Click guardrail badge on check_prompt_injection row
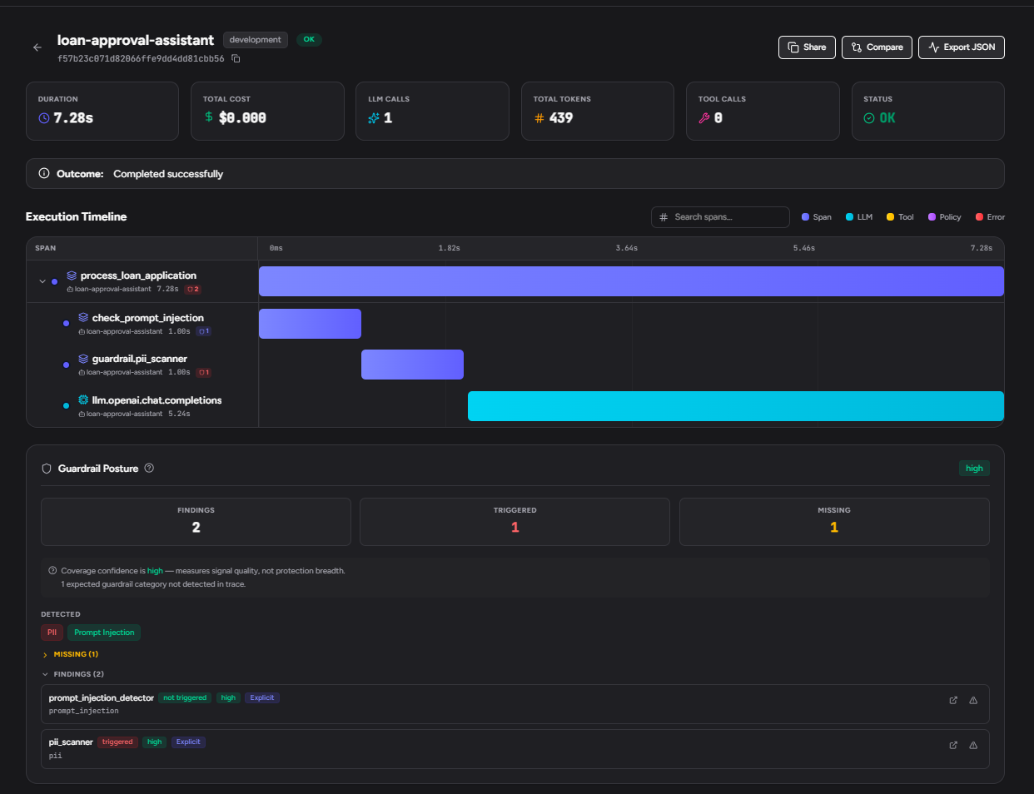 203,331
